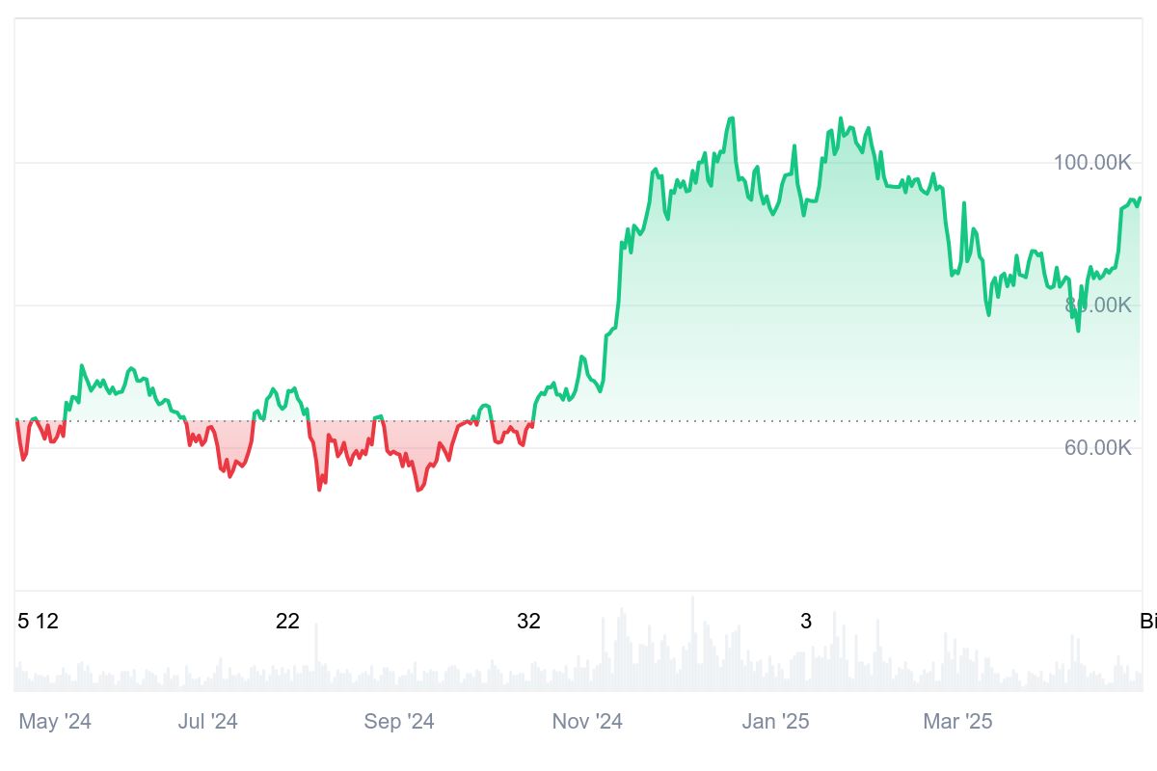The image size is (1157, 771).
Task: Click the 60.00K price axis label
Action: [1097, 448]
